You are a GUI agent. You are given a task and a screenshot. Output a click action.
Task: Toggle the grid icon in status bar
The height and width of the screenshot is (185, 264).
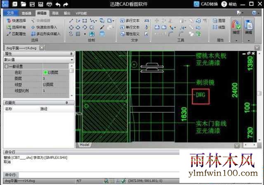click(x=112, y=181)
